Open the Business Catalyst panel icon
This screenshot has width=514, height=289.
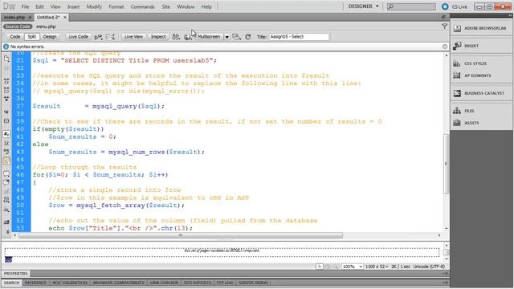point(457,93)
